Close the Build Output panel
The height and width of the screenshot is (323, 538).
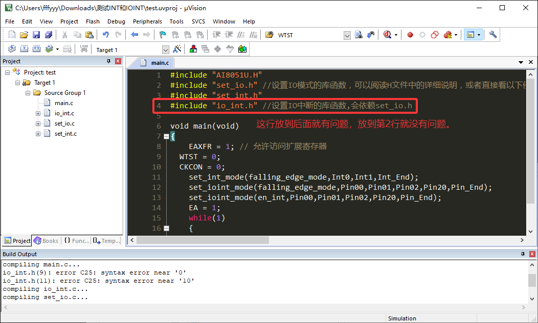532,254
